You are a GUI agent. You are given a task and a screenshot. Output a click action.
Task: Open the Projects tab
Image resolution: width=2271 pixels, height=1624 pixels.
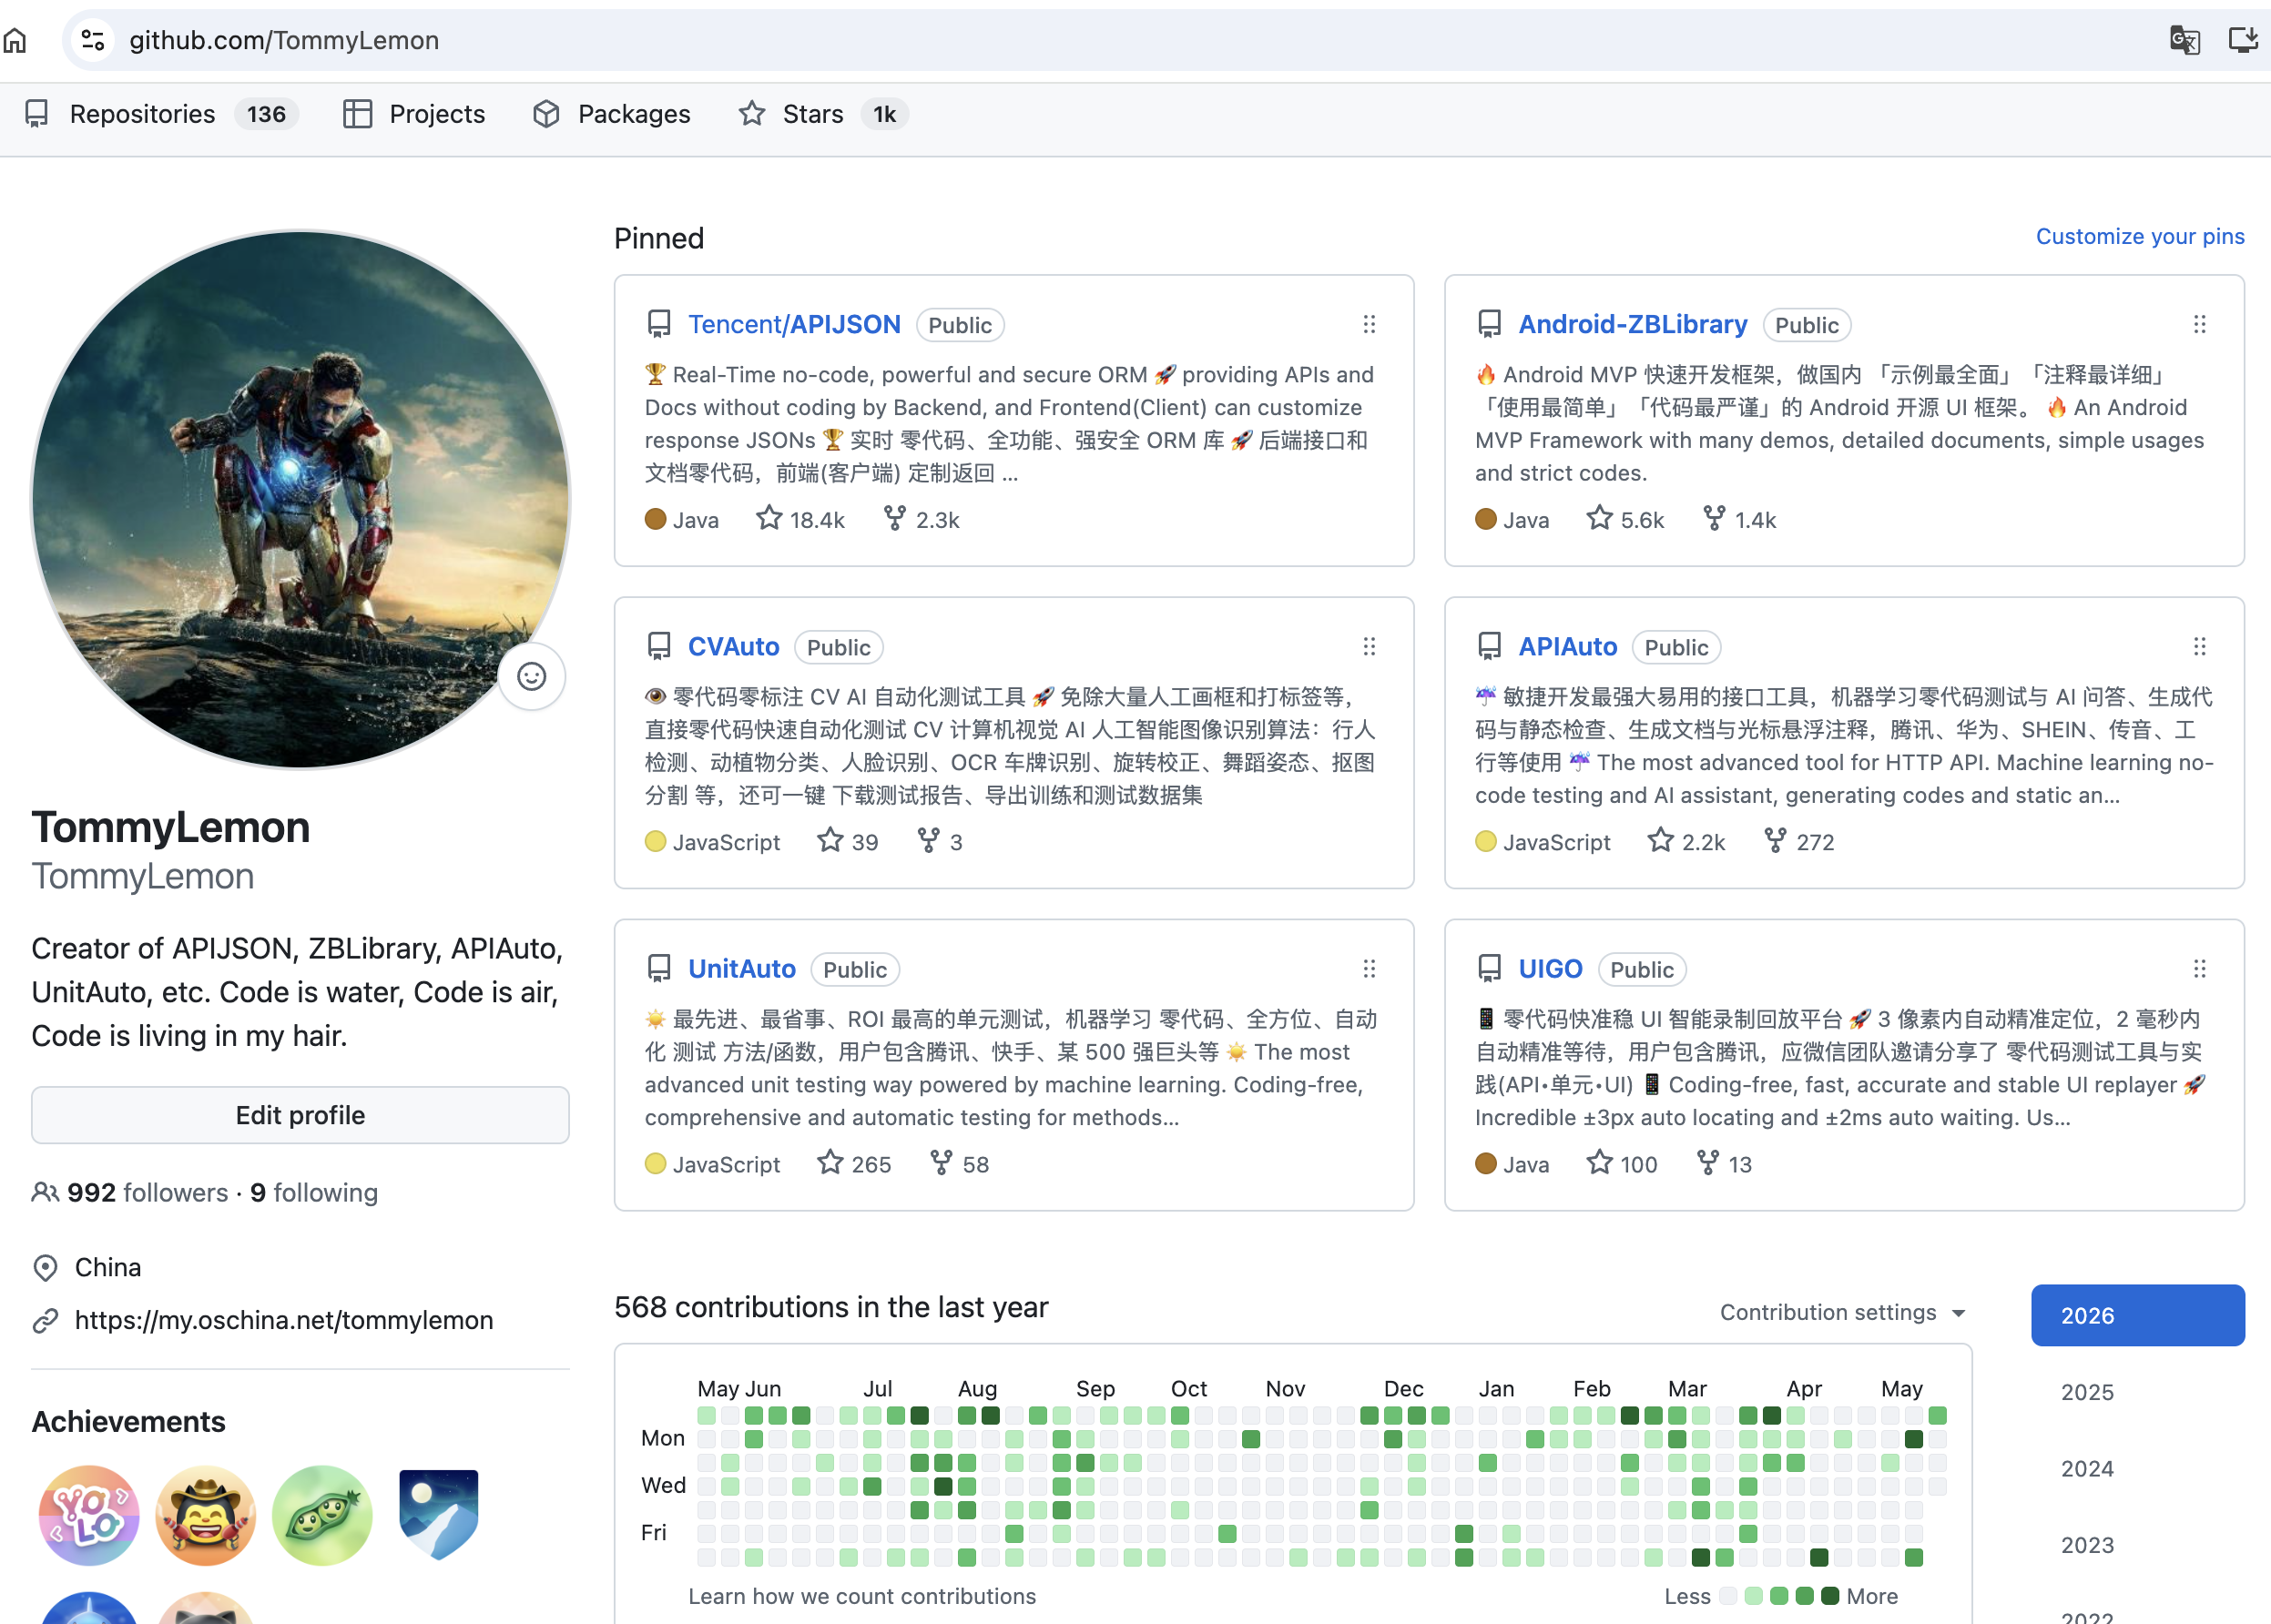(414, 114)
